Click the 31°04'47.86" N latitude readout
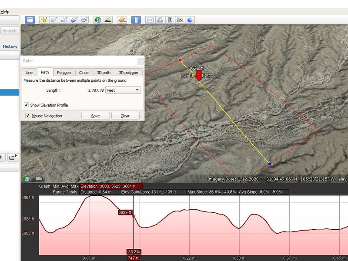 (x=281, y=179)
